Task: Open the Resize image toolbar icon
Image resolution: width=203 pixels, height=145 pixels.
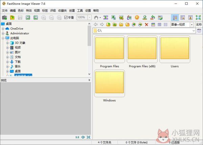Action: pos(121,18)
